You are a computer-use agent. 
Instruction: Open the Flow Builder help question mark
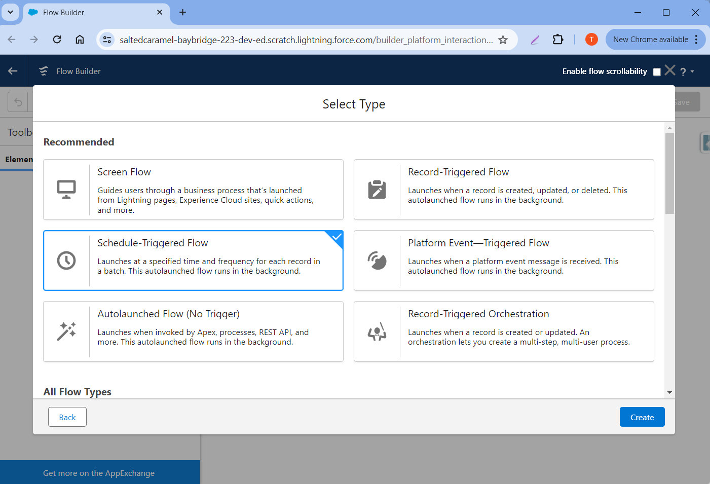(683, 71)
